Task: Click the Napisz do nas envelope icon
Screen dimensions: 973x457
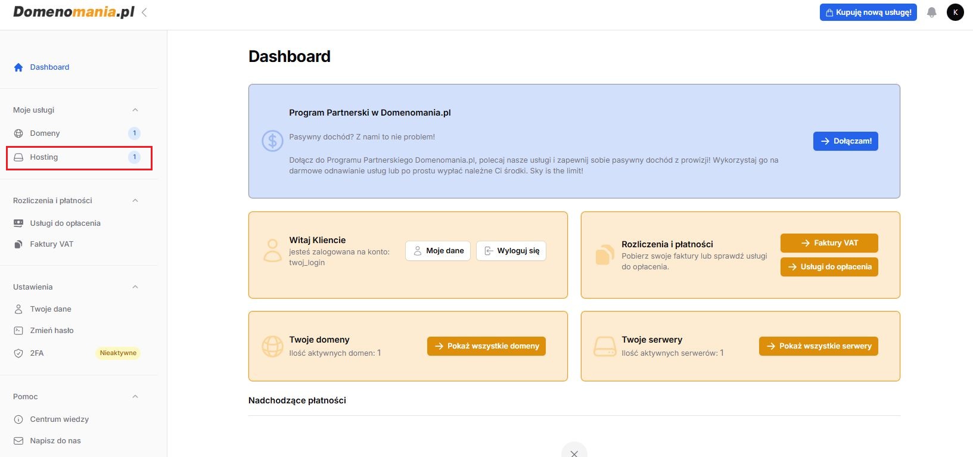Action: point(18,441)
